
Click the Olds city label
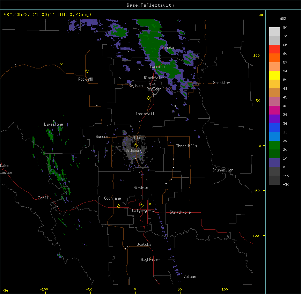point(135,138)
